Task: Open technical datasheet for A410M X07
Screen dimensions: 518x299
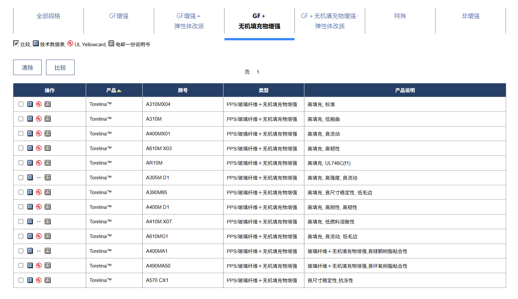Action: (x=30, y=222)
